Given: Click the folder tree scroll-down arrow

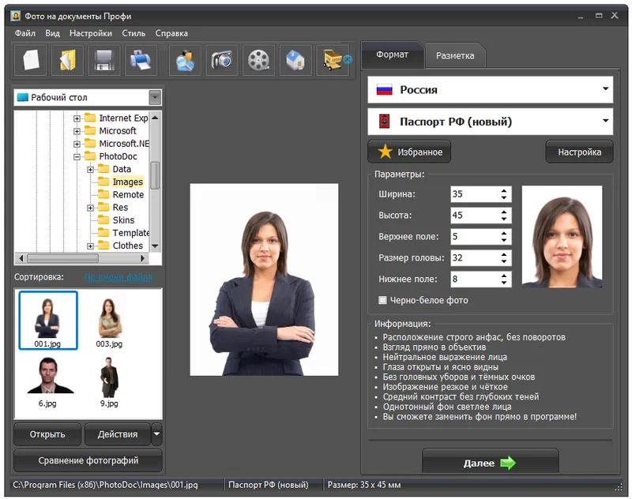Looking at the screenshot, I should pyautogui.click(x=155, y=246).
